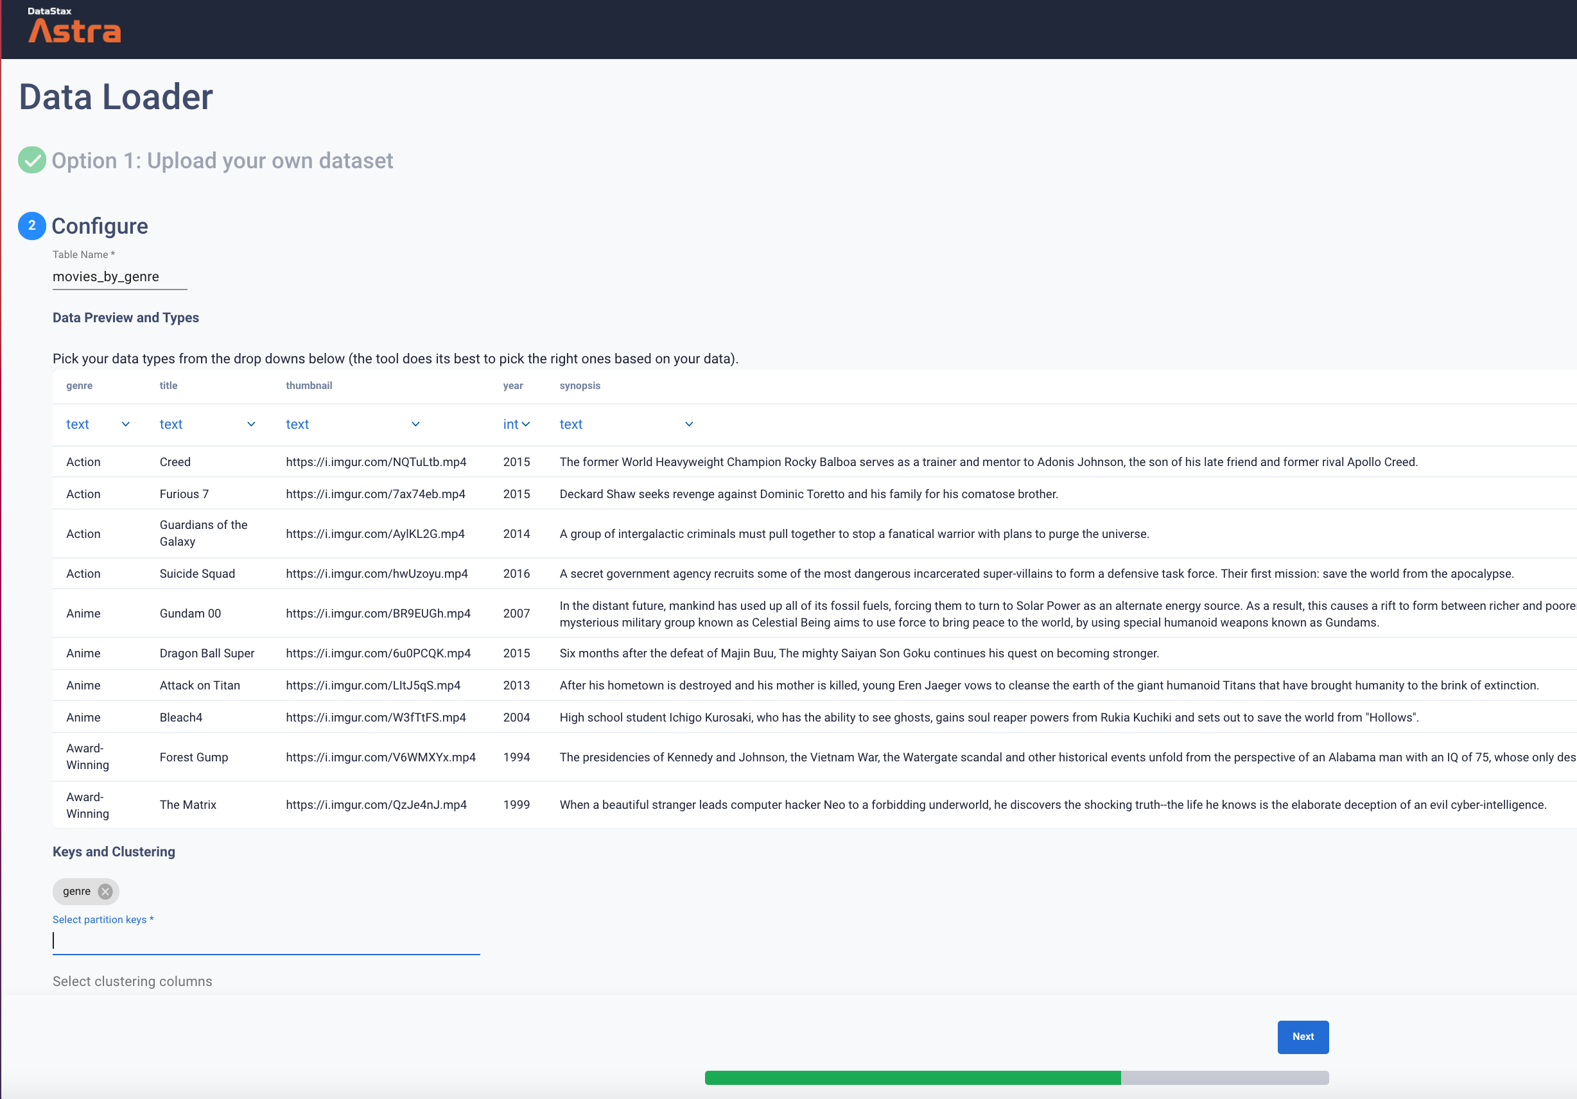
Task: Focus the Select partition keys input
Action: point(266,940)
